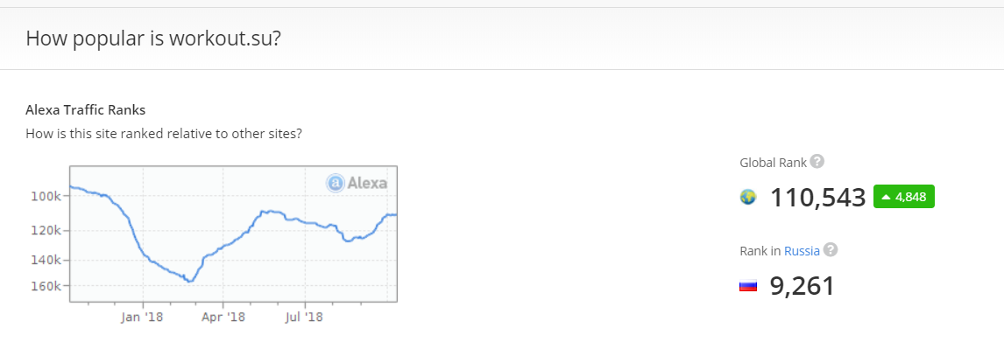Image resolution: width=1004 pixels, height=363 pixels.
Task: Click the 160k label on the rank axis
Action: coord(45,286)
